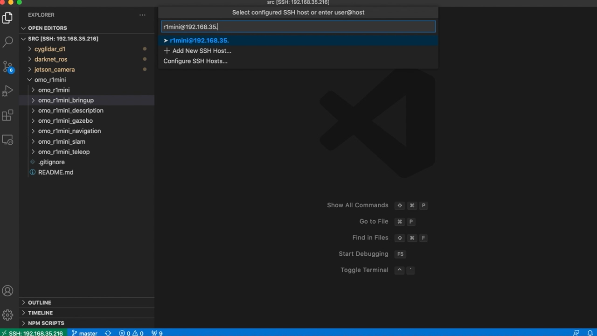Viewport: 597px width, 336px height.
Task: Click the forwarded ports indicator showing 9
Action: coord(157,333)
